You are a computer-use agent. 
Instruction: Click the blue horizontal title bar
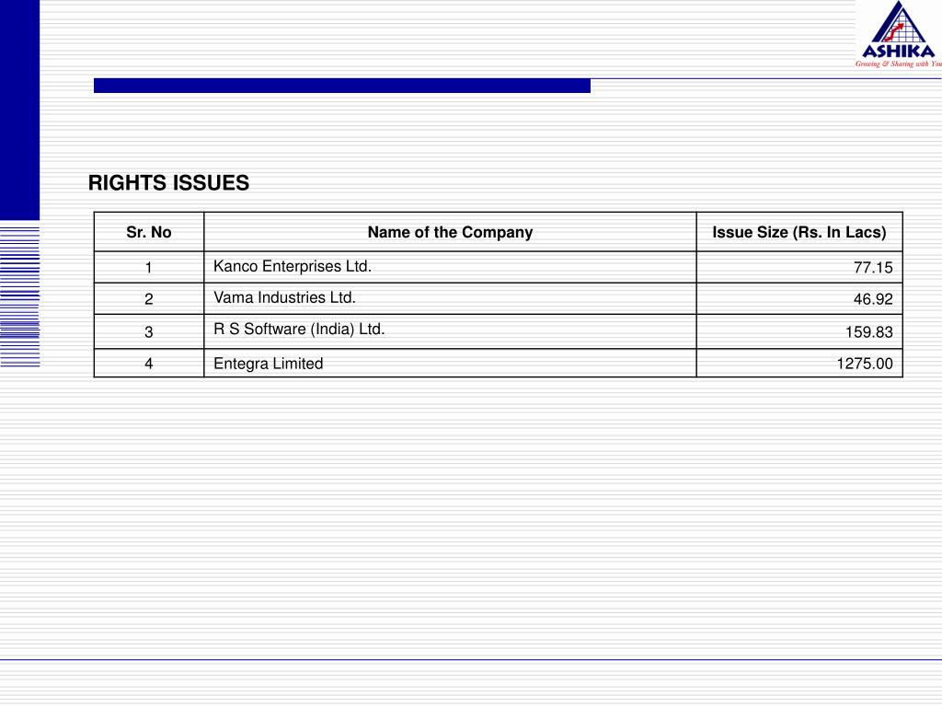(x=342, y=86)
